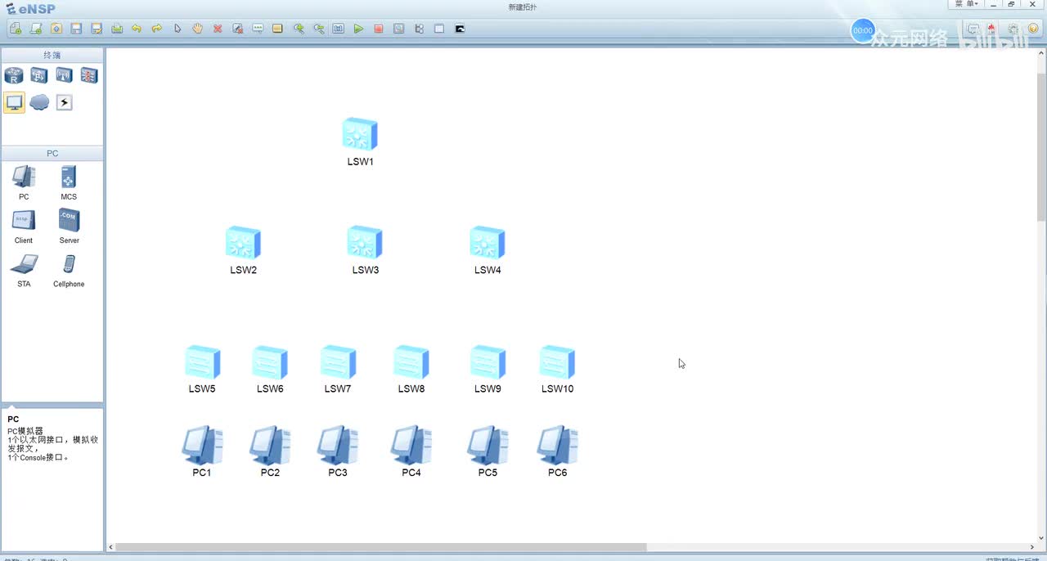Zoom out on the topology canvas
Screen dimensions: 1047x561
[319, 29]
